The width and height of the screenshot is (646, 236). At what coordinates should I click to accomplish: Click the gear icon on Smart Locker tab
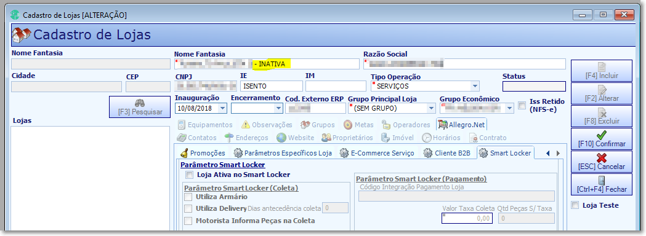click(483, 153)
